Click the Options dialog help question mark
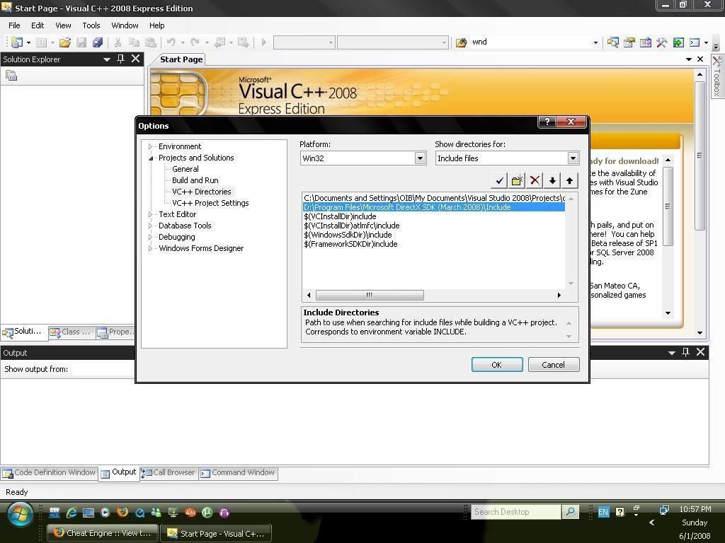The image size is (725, 543). click(x=547, y=122)
